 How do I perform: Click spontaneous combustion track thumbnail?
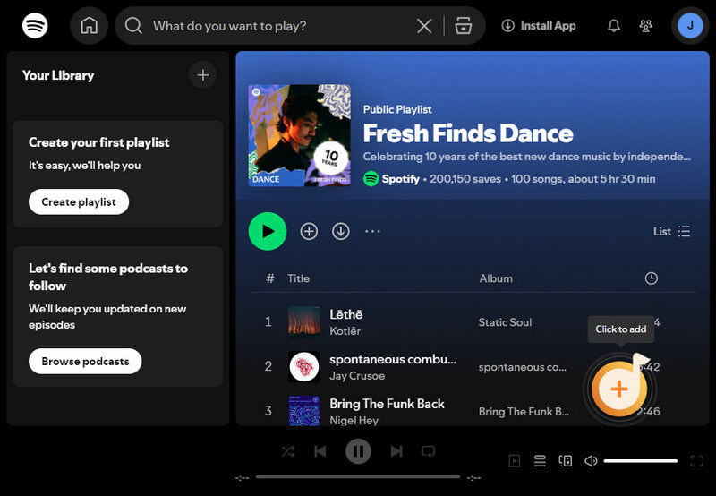(304, 366)
